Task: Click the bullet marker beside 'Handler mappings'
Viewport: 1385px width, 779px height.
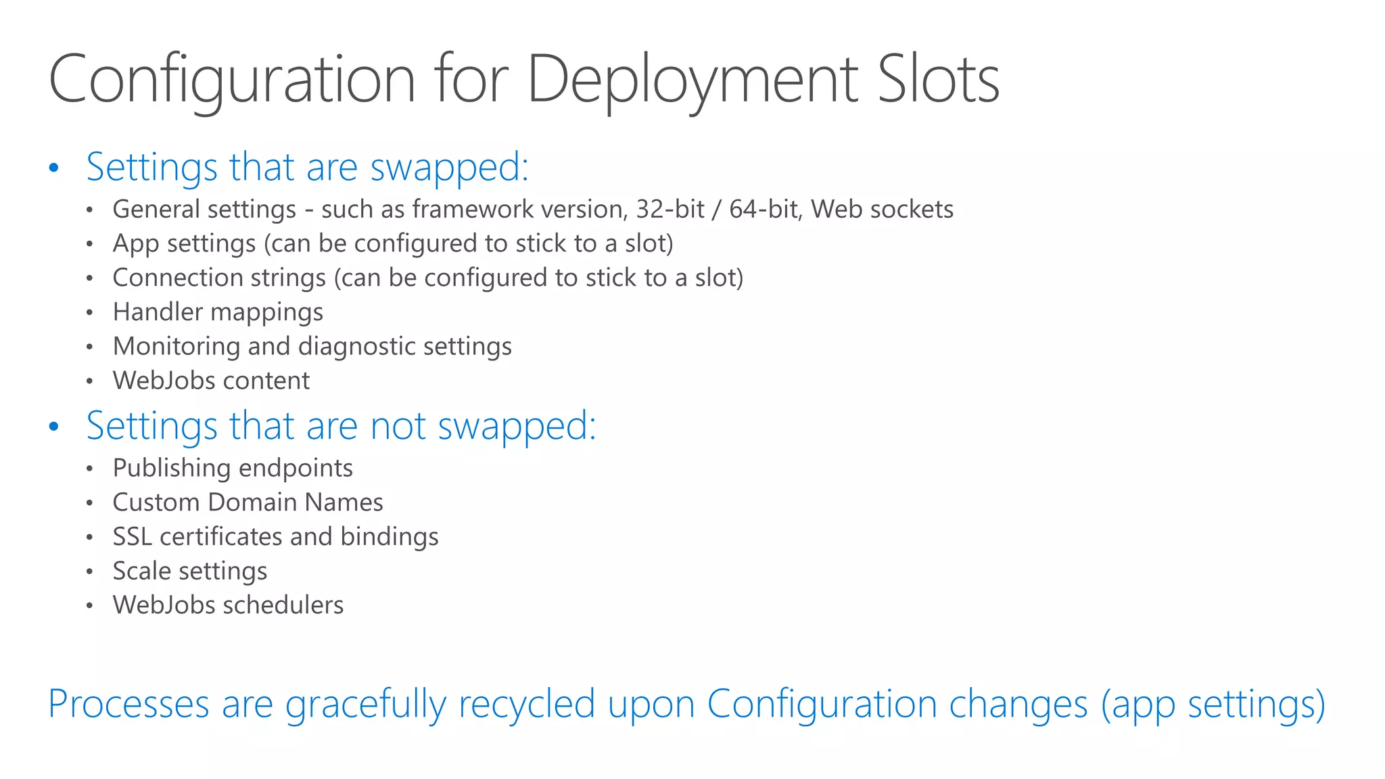Action: coord(89,313)
